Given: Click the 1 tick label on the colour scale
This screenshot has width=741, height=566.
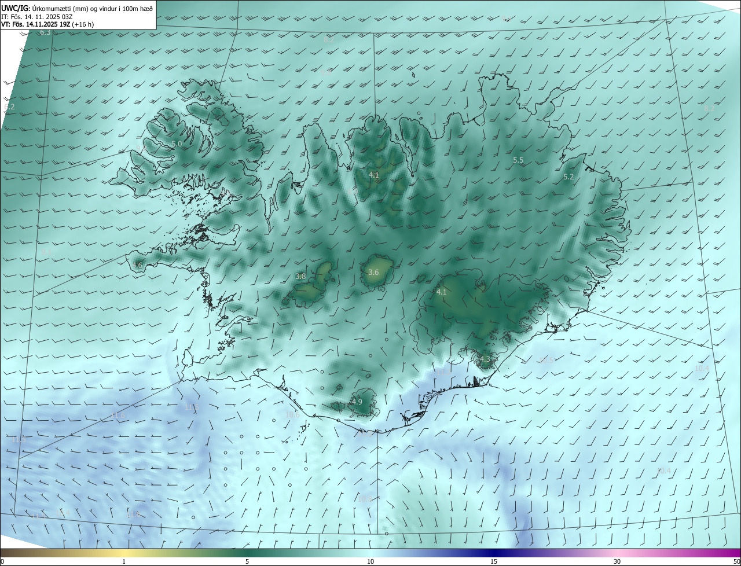Looking at the screenshot, I should (124, 561).
